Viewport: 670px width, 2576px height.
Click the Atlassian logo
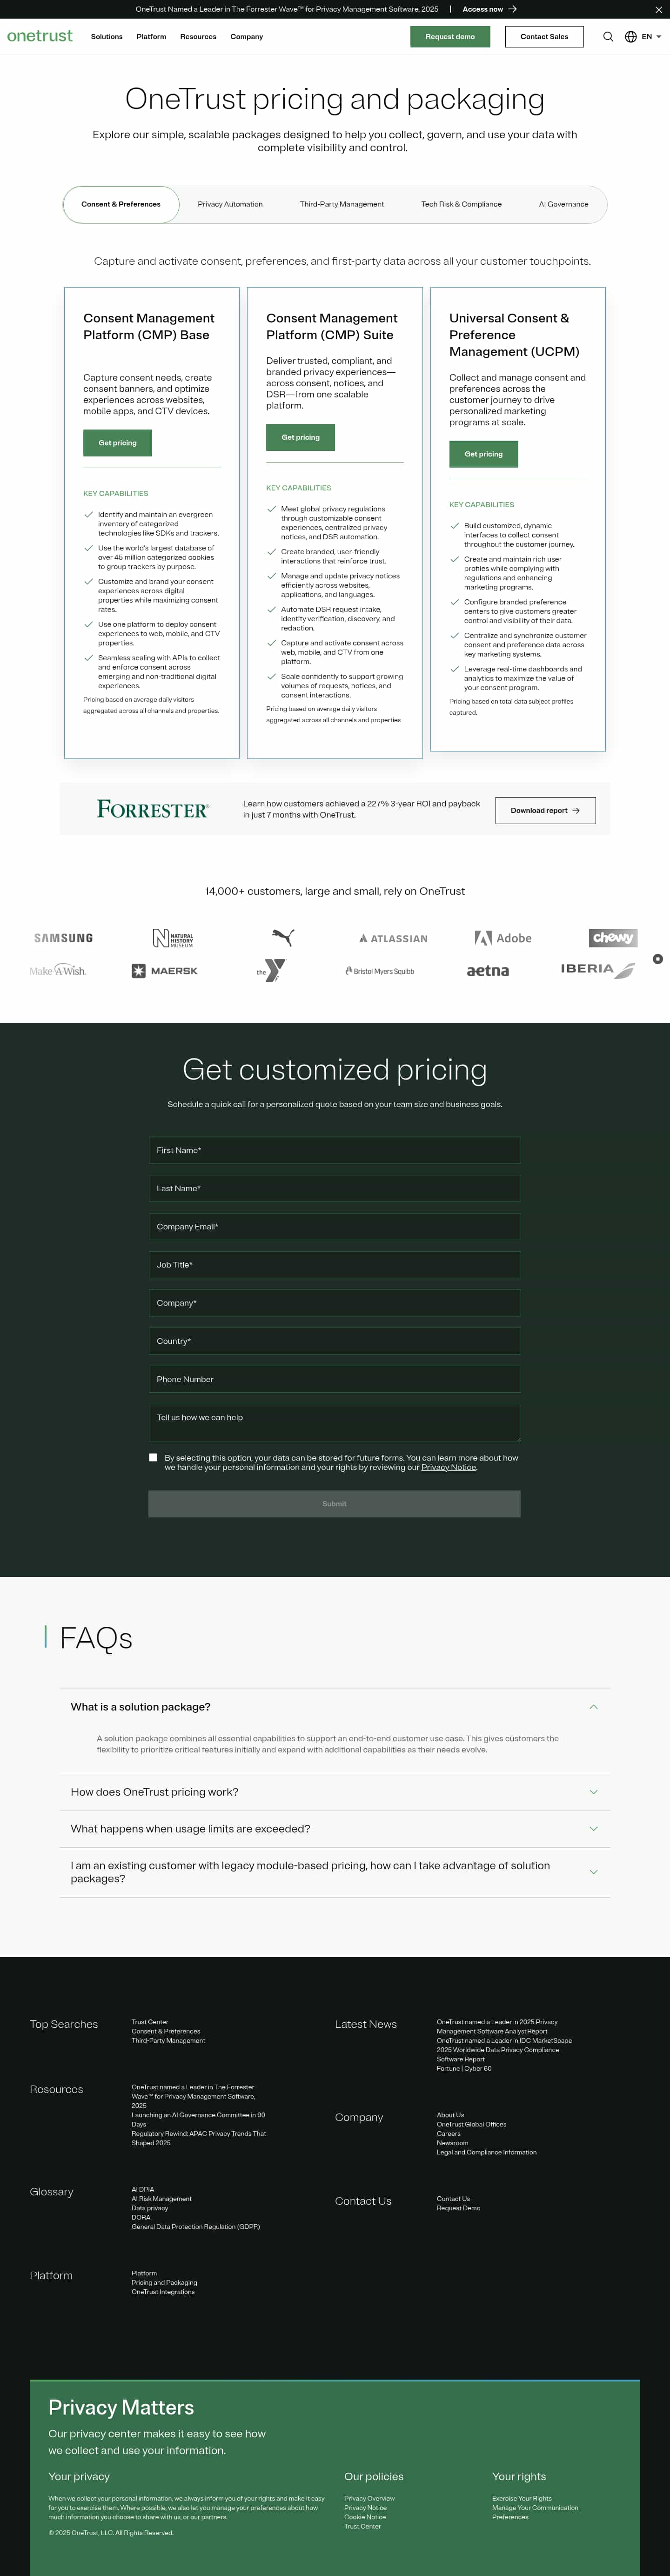[392, 938]
